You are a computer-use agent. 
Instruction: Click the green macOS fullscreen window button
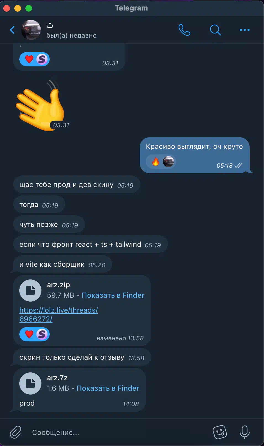[x=29, y=8]
